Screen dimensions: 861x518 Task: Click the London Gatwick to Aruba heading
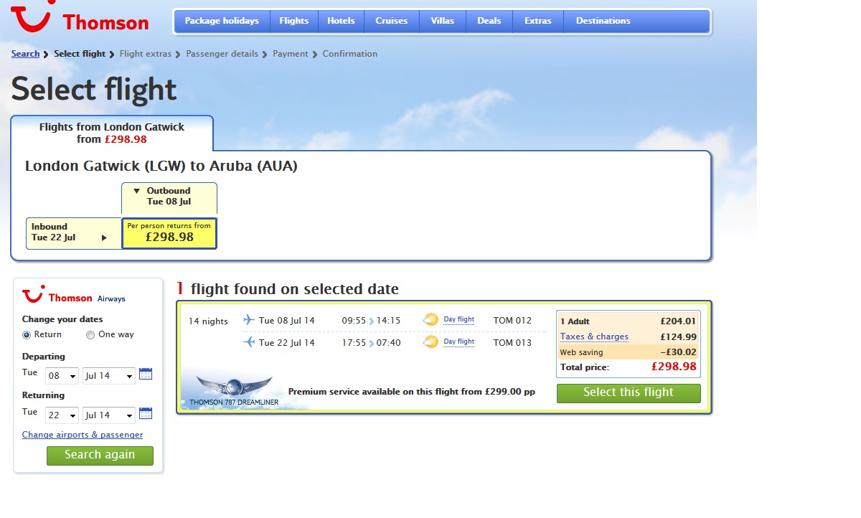point(161,166)
